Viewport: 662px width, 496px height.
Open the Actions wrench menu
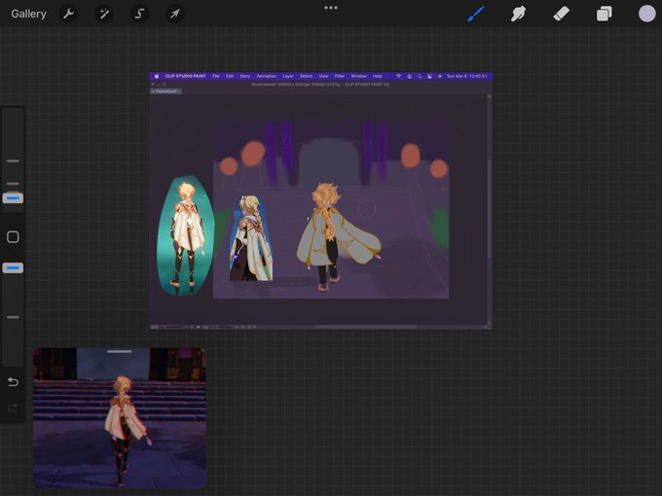coord(69,14)
